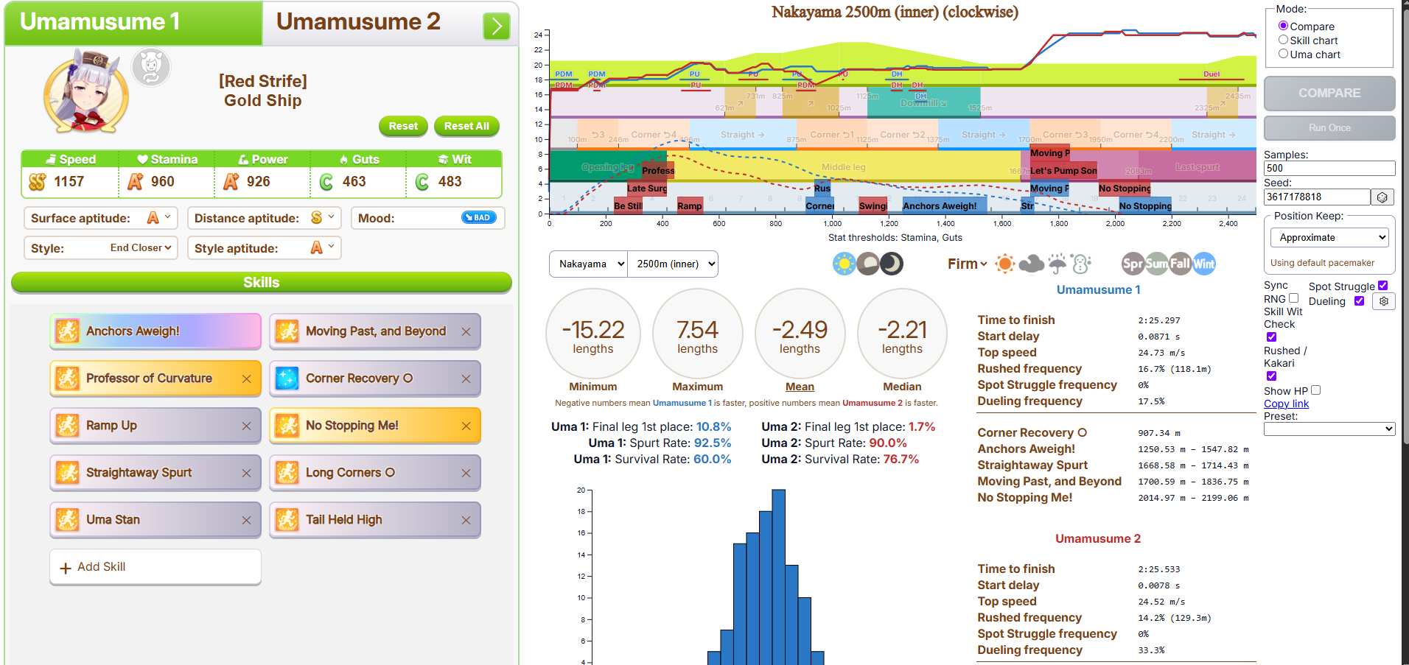This screenshot has width=1409, height=665.
Task: Open the gear settings next to Dueling
Action: click(1384, 301)
